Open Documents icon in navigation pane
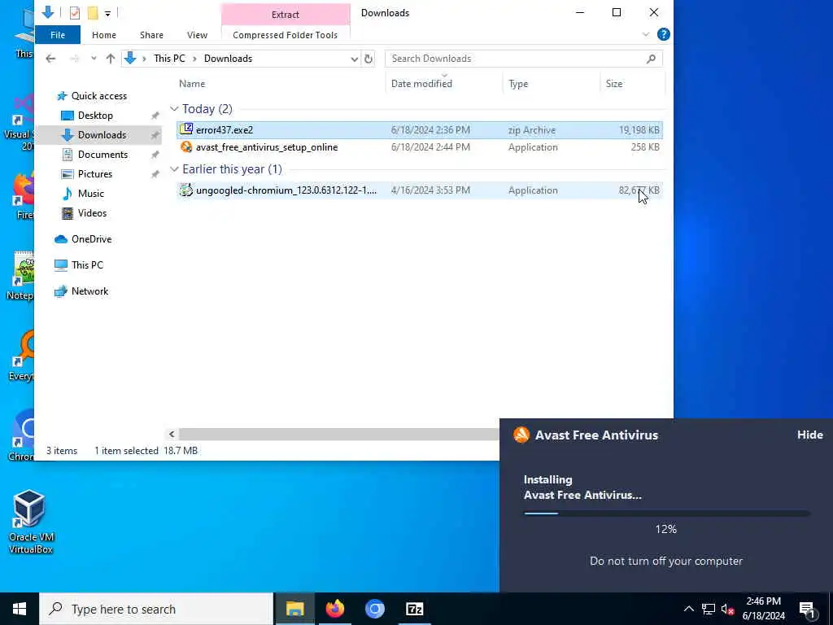833x625 pixels. pos(68,155)
